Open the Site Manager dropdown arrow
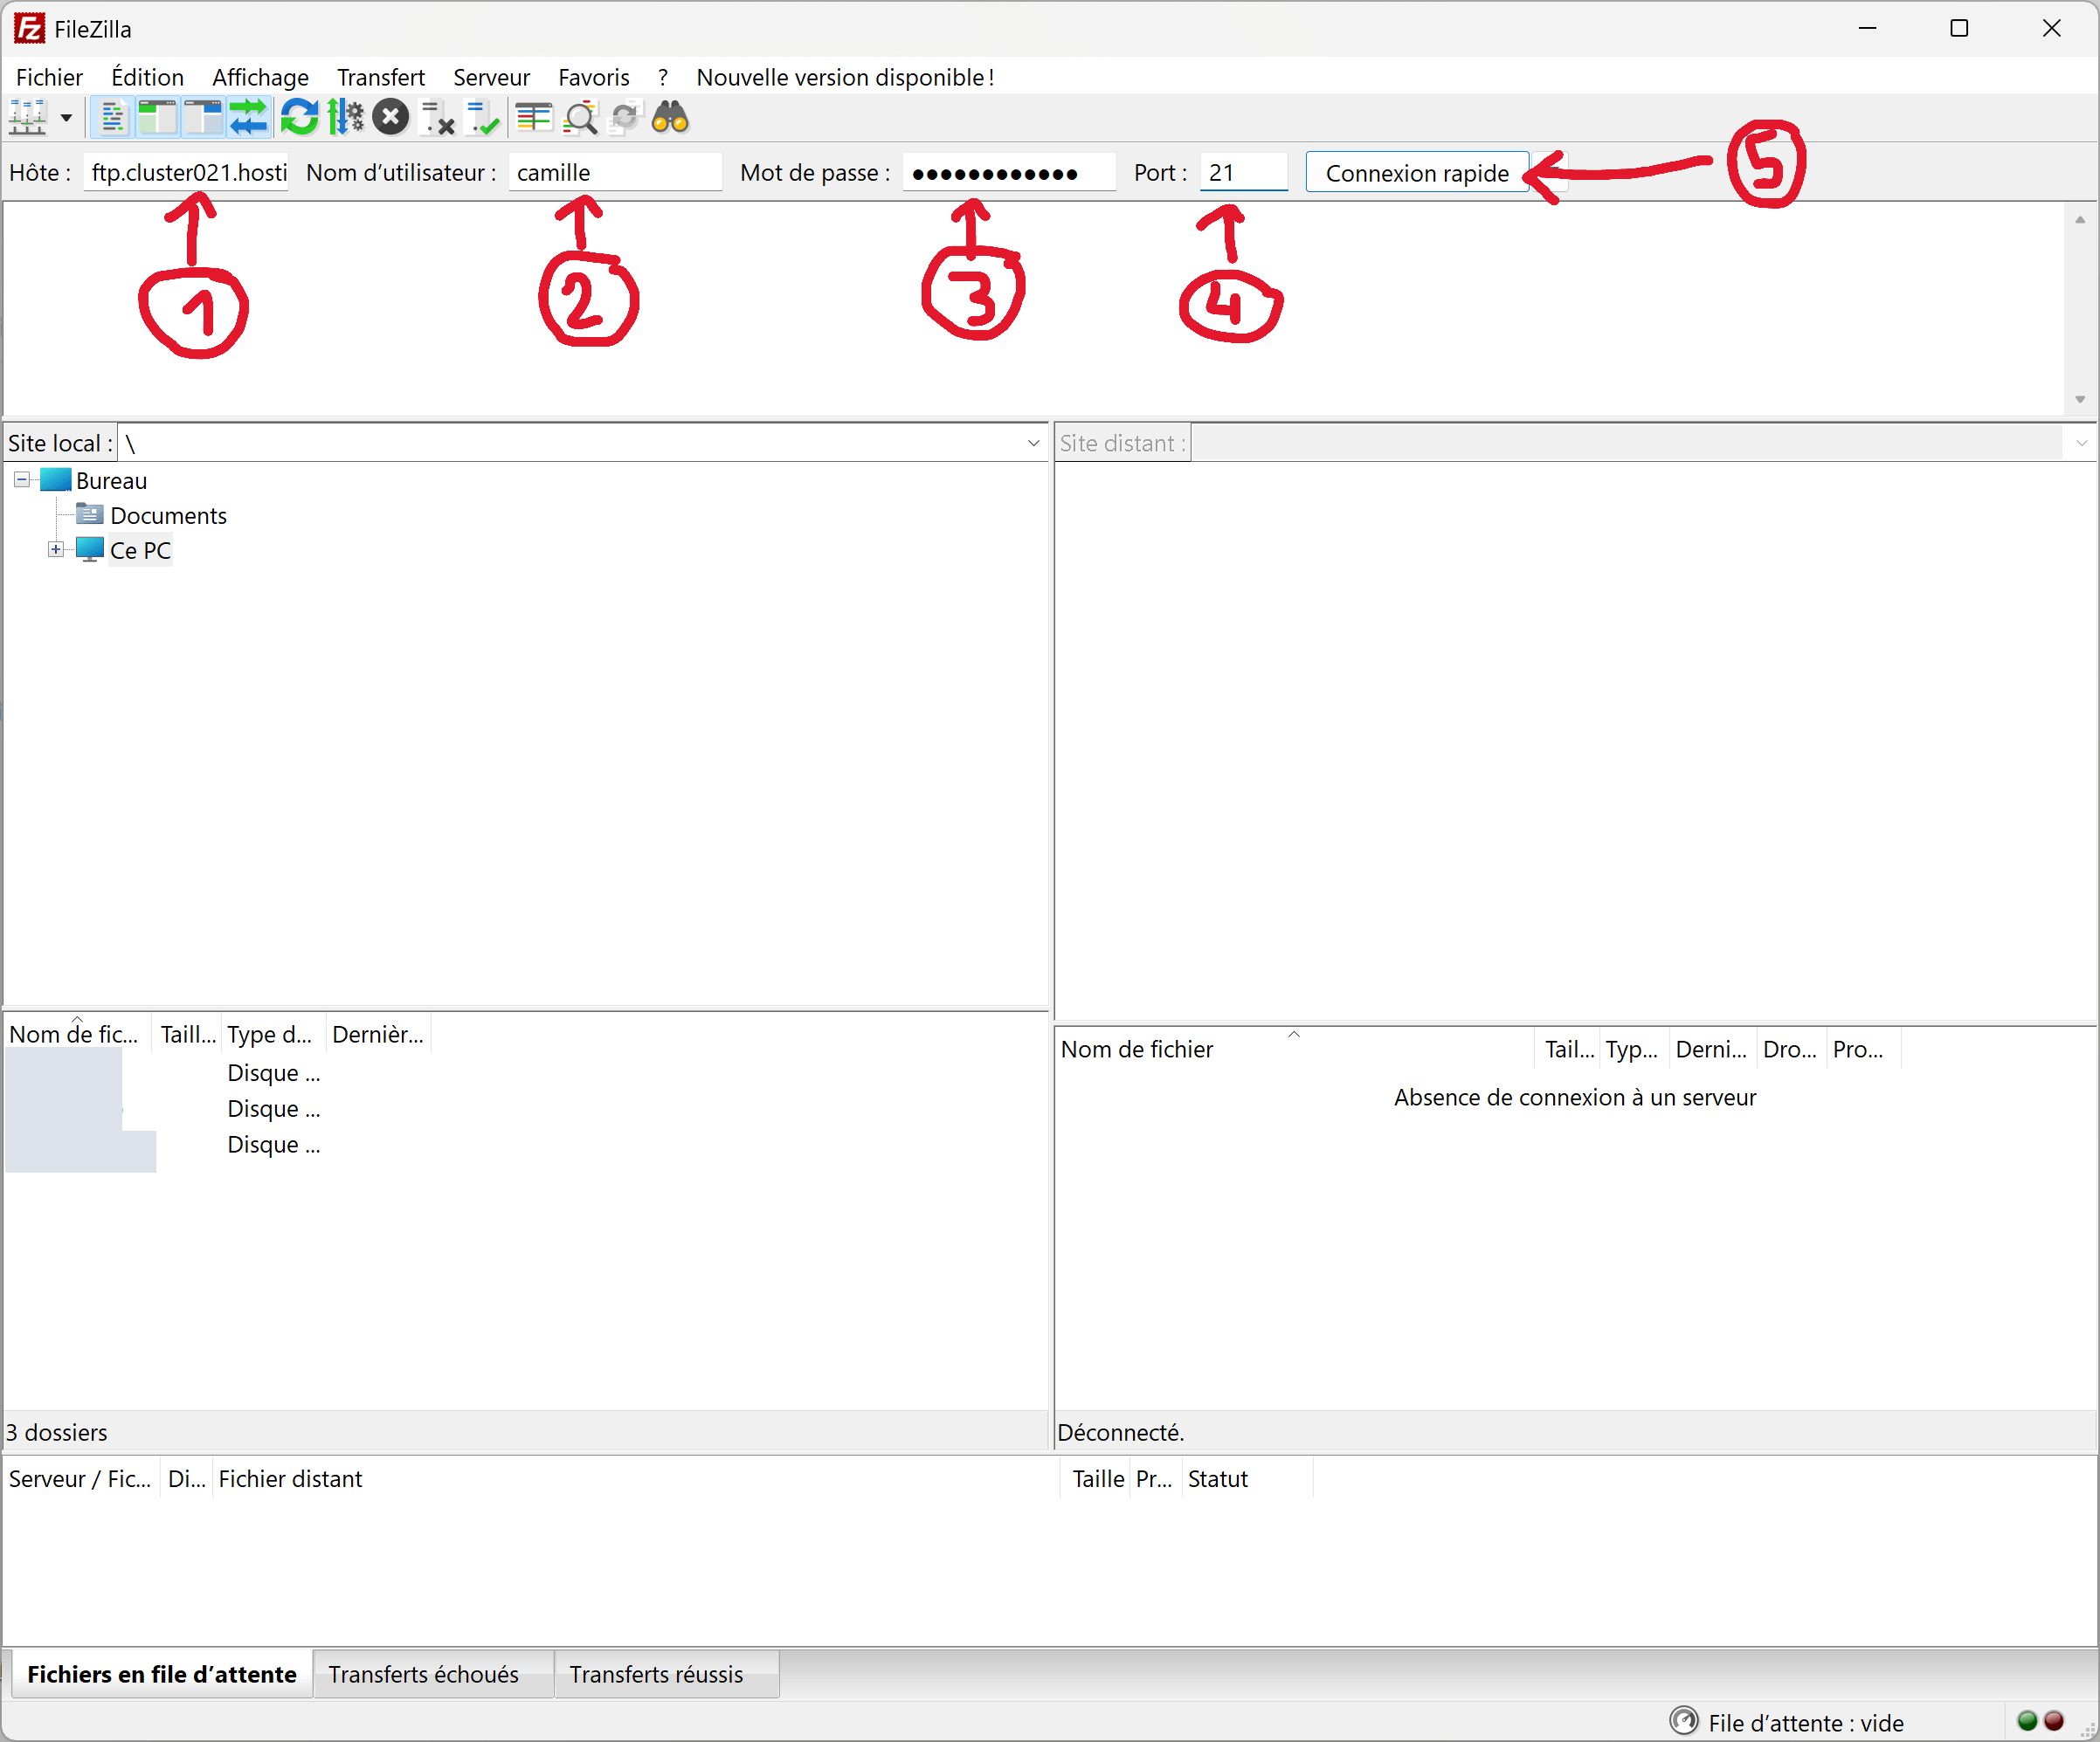The height and width of the screenshot is (1742, 2100). (66, 118)
